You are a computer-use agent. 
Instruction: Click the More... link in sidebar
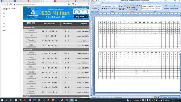click(5, 30)
